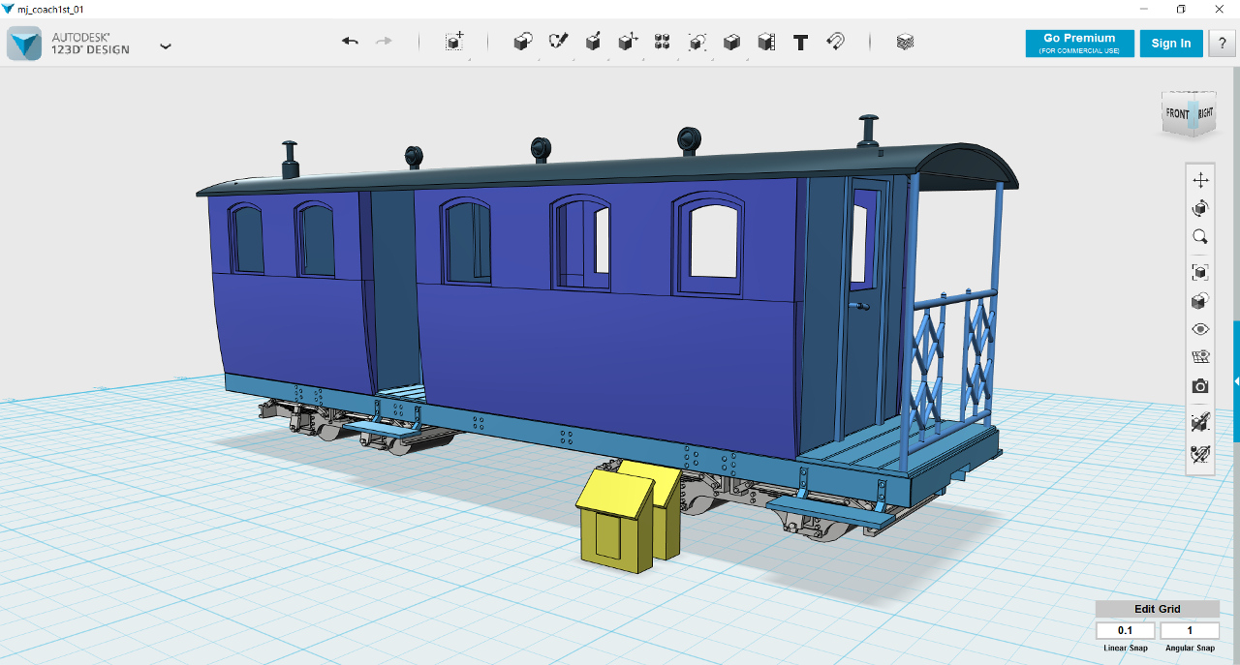Screen dimensions: 1240x665
Task: Click the screenshot camera icon
Action: pos(1200,386)
